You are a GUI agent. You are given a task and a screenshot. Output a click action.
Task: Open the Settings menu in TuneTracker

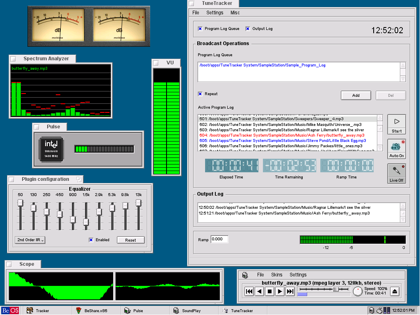215,13
